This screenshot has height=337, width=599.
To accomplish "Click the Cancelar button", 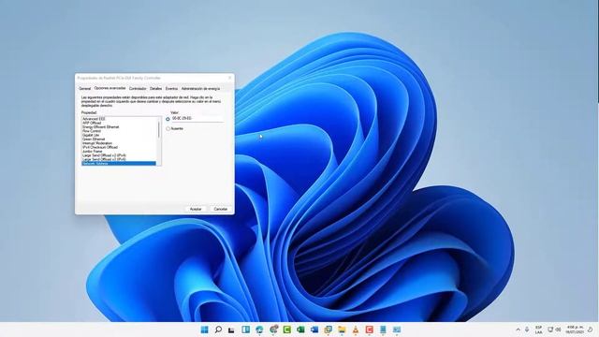I will coord(221,209).
